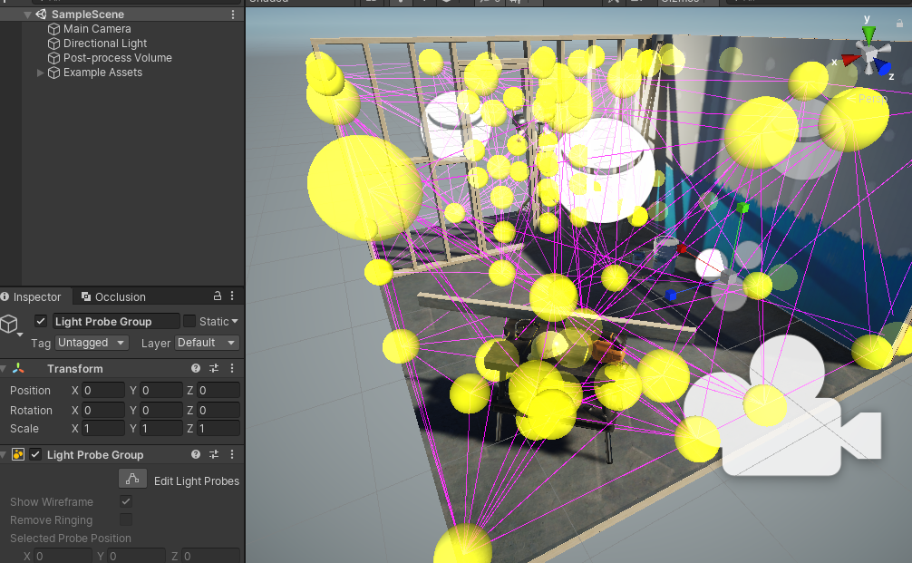
Task: Open the Inspector panel options menu
Action: [x=232, y=296]
